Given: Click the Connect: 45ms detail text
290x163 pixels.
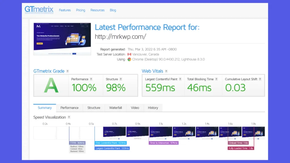Looking at the screenshot, I should 76,149.
